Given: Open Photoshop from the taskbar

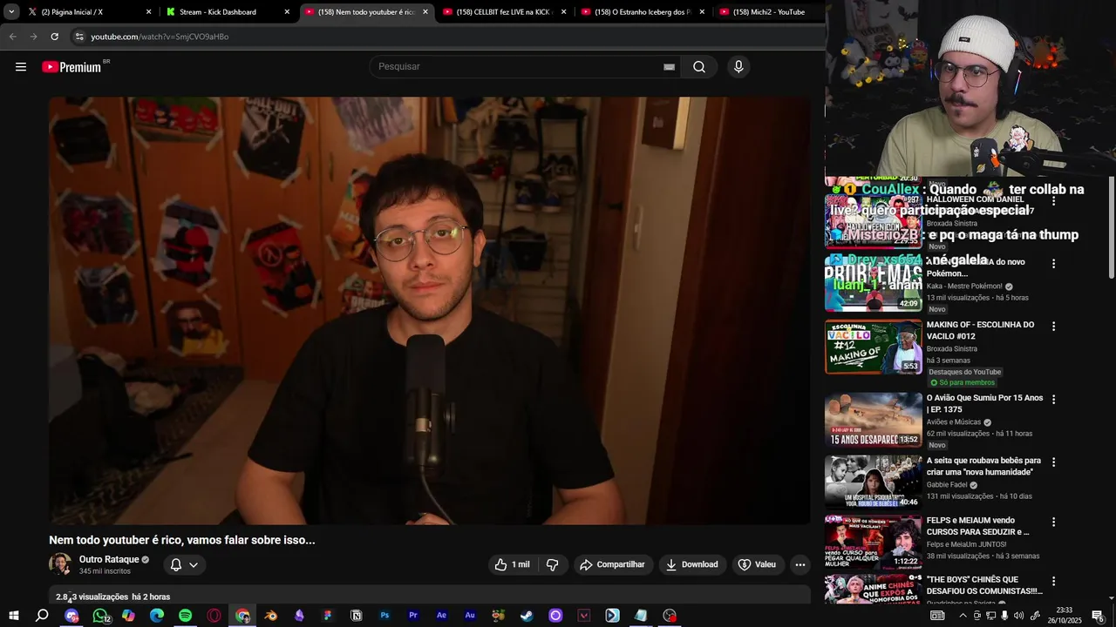Looking at the screenshot, I should 384,616.
